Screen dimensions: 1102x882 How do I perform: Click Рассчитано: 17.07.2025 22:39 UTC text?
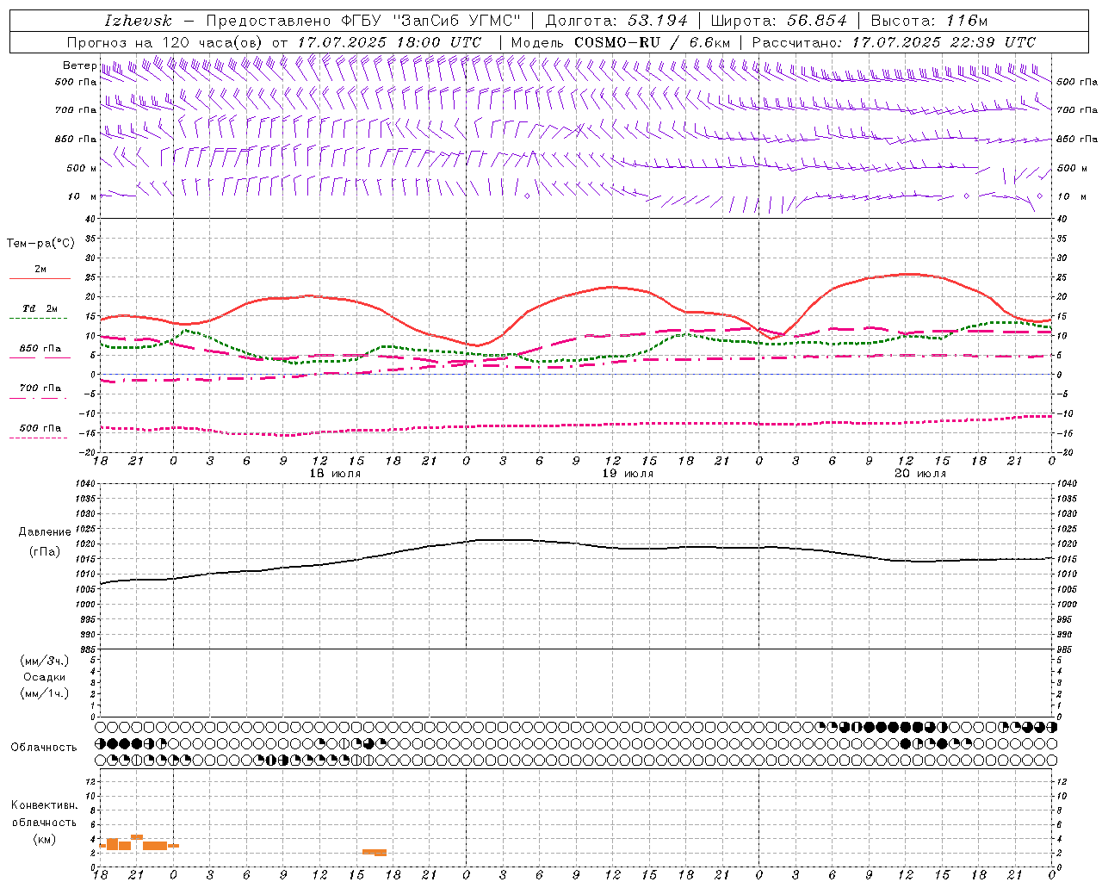(894, 42)
